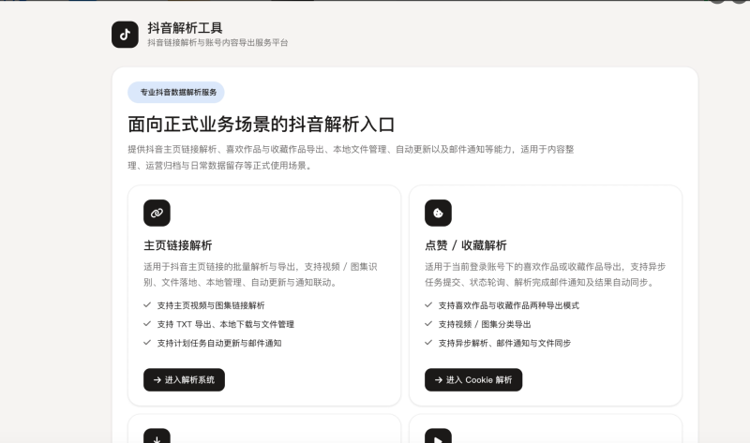Click checkmark beside 支持喜欢作品与收藏作品两种导出模式
This screenshot has height=443, width=750.
pyautogui.click(x=428, y=305)
